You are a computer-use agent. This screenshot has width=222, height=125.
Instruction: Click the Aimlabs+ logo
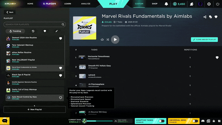[10, 4]
